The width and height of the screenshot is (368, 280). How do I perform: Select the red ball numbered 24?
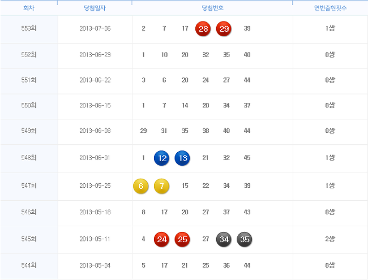162,239
